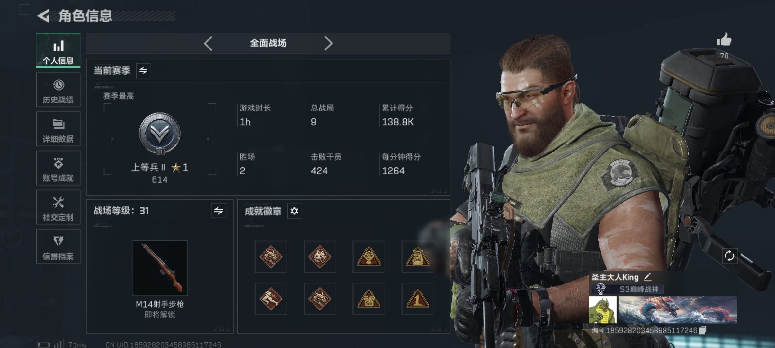The image size is (775, 348).
Task: Toggle the 战场等级 swap button
Action: (218, 211)
